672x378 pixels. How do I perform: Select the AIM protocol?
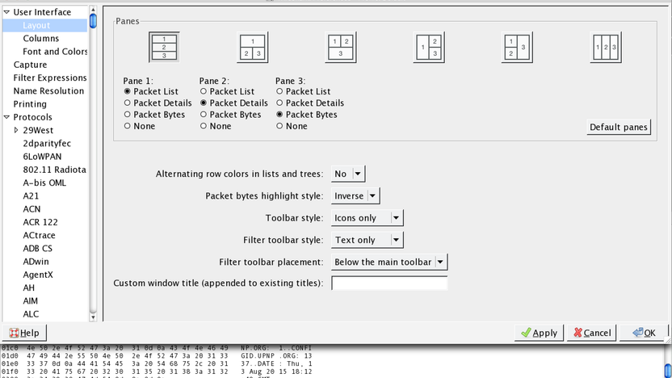pyautogui.click(x=30, y=300)
